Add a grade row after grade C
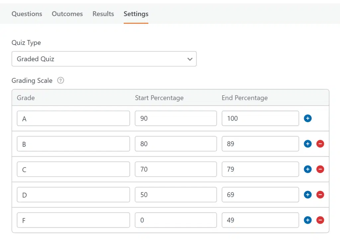Viewport: 340px width, 240px height. (x=307, y=169)
